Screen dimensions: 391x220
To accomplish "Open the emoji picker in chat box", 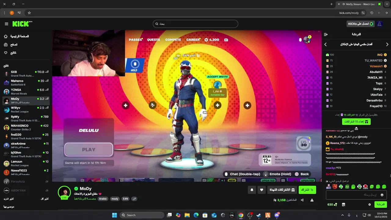I will [x=382, y=195].
